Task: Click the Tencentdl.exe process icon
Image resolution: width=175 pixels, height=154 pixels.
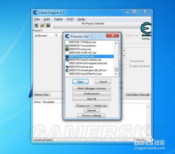Action: [x=67, y=46]
